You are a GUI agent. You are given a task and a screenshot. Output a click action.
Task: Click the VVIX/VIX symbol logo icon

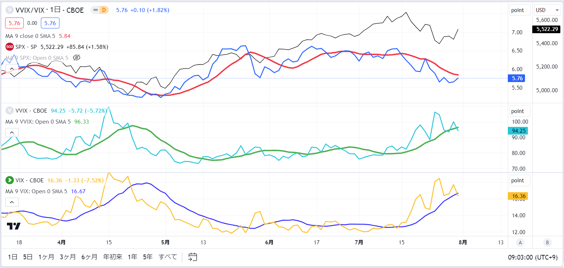click(x=9, y=10)
